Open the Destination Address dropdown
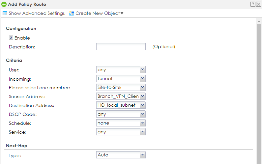The image size is (262, 164). click(x=121, y=105)
